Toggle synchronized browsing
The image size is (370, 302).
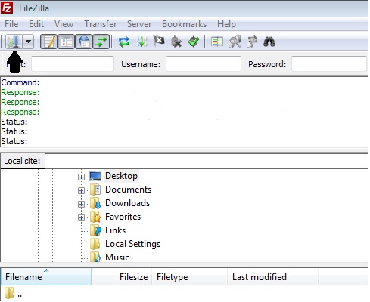pyautogui.click(x=252, y=42)
